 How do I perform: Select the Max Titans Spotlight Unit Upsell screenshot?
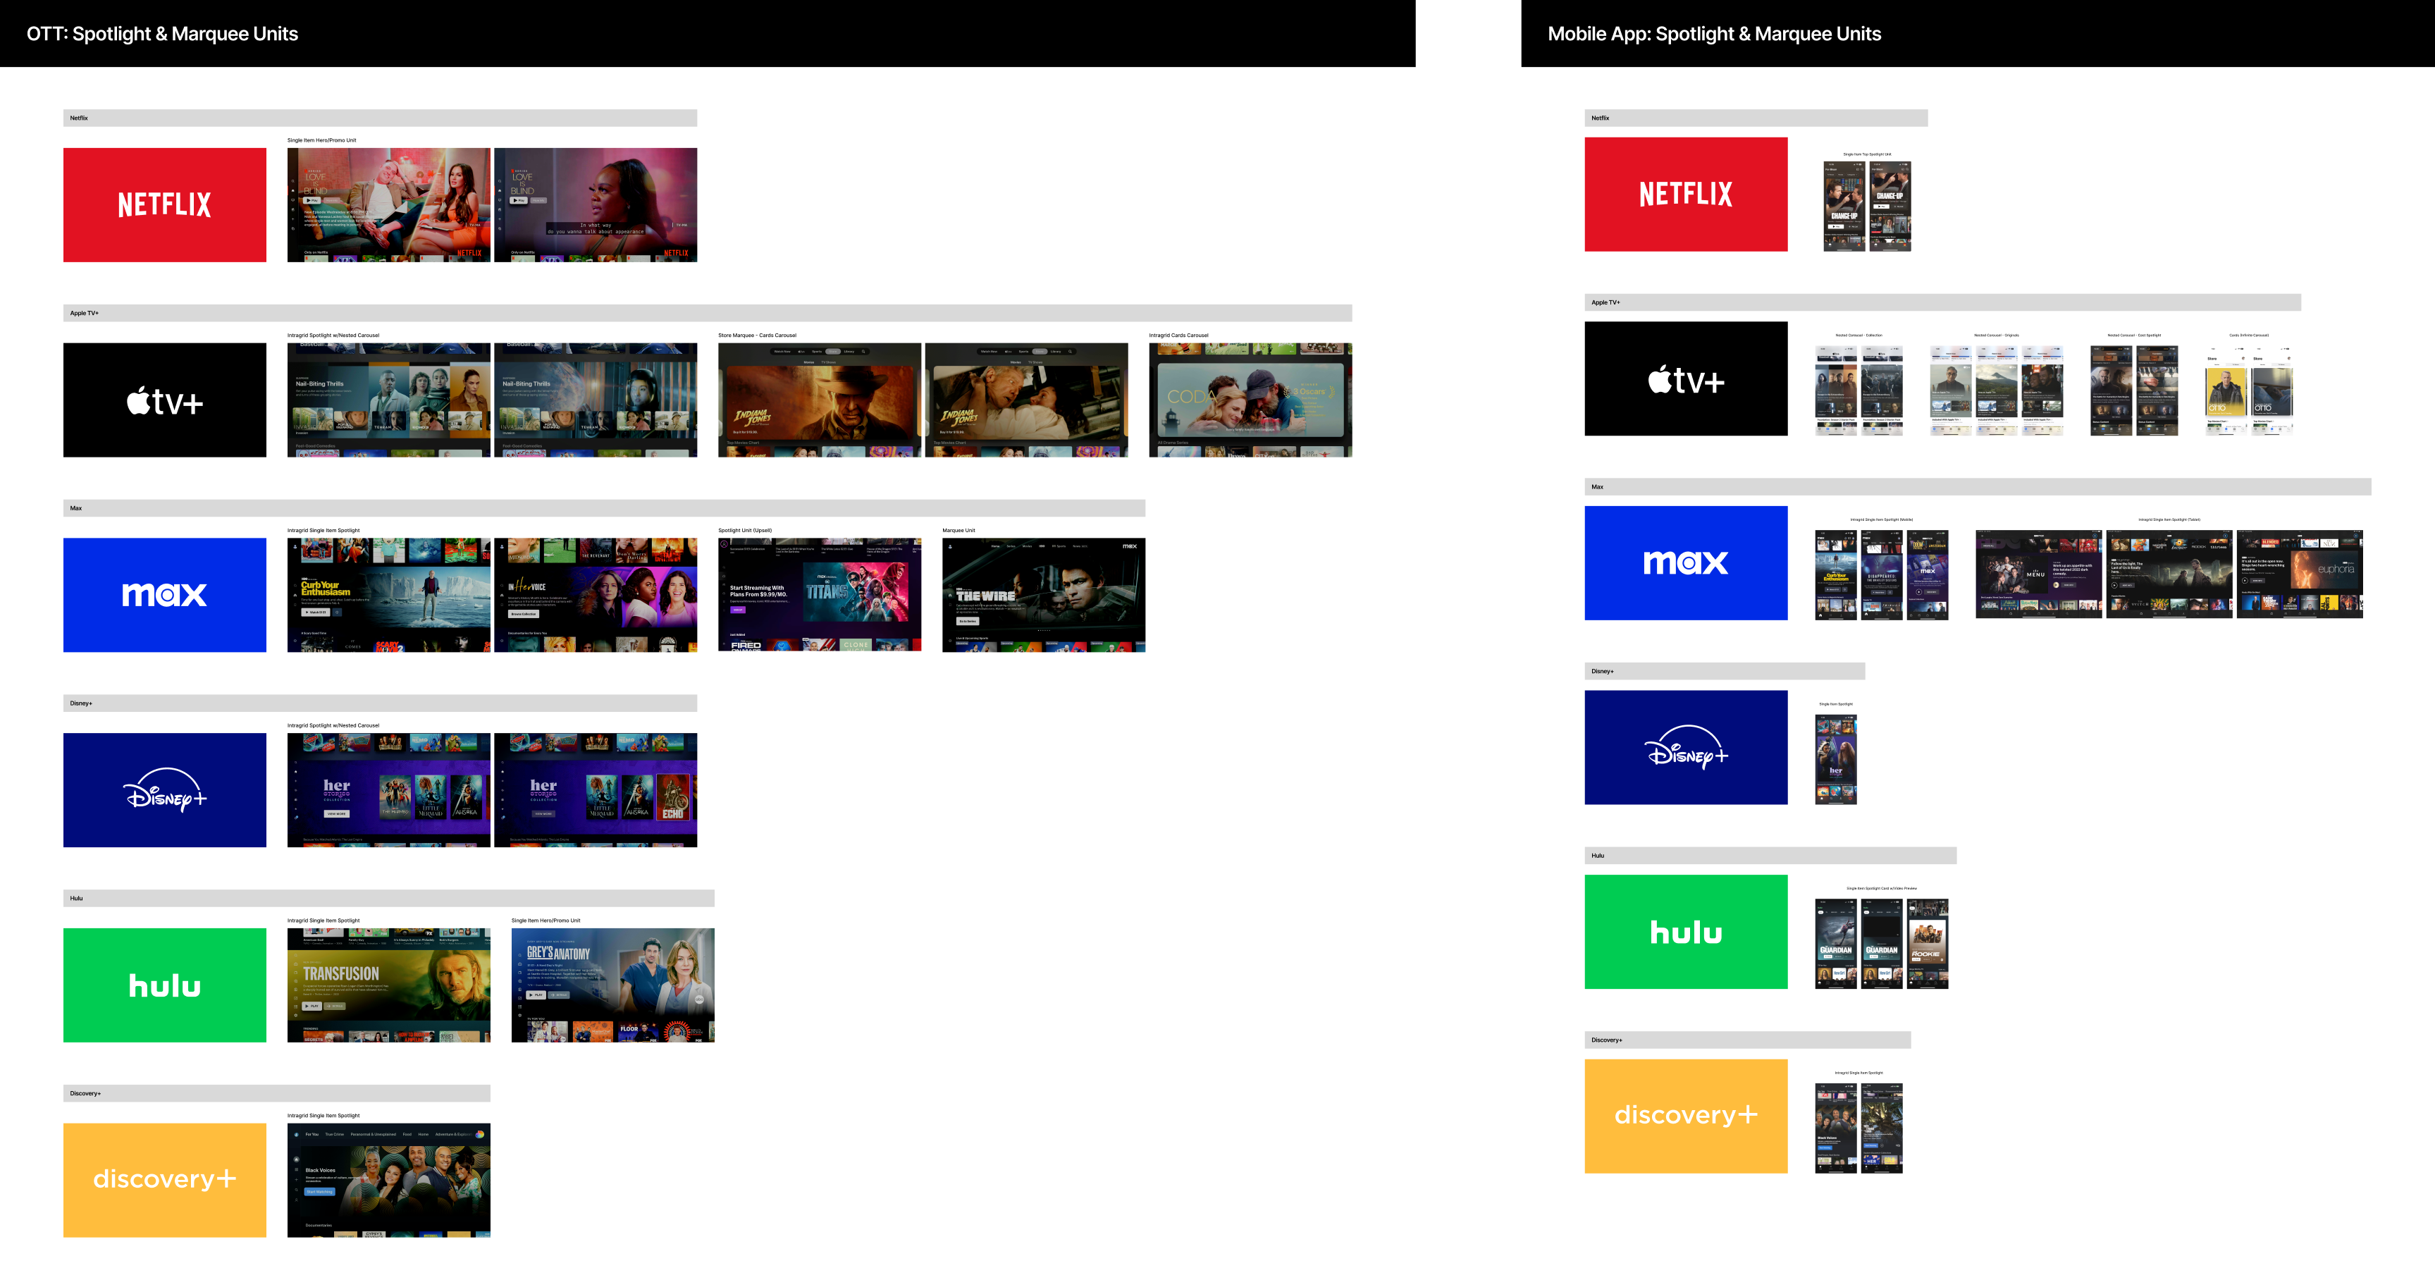tap(819, 595)
